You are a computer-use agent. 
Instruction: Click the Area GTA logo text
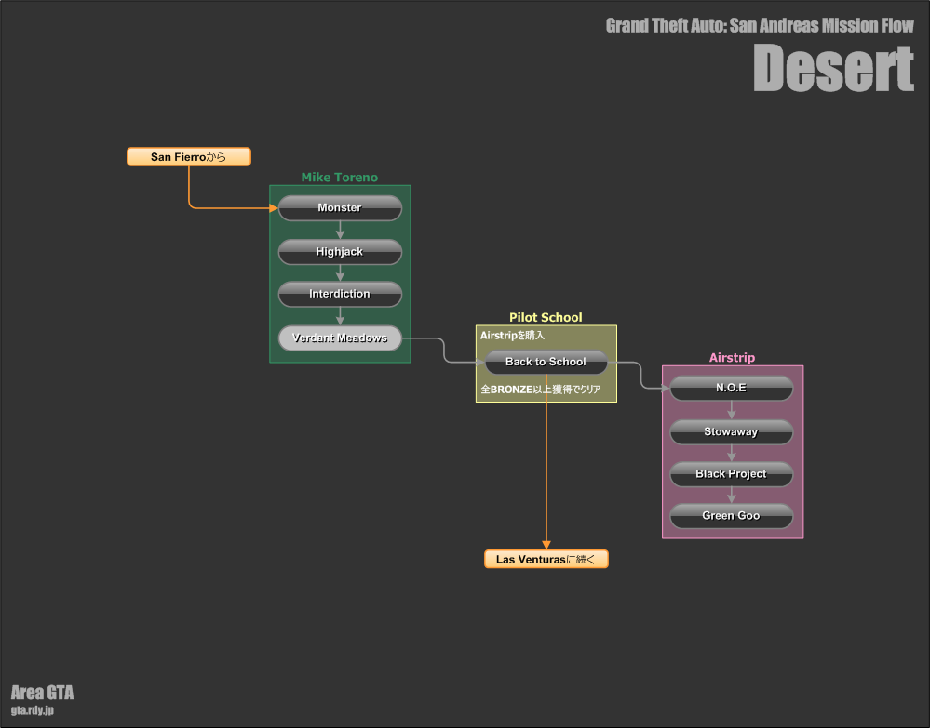click(x=42, y=693)
